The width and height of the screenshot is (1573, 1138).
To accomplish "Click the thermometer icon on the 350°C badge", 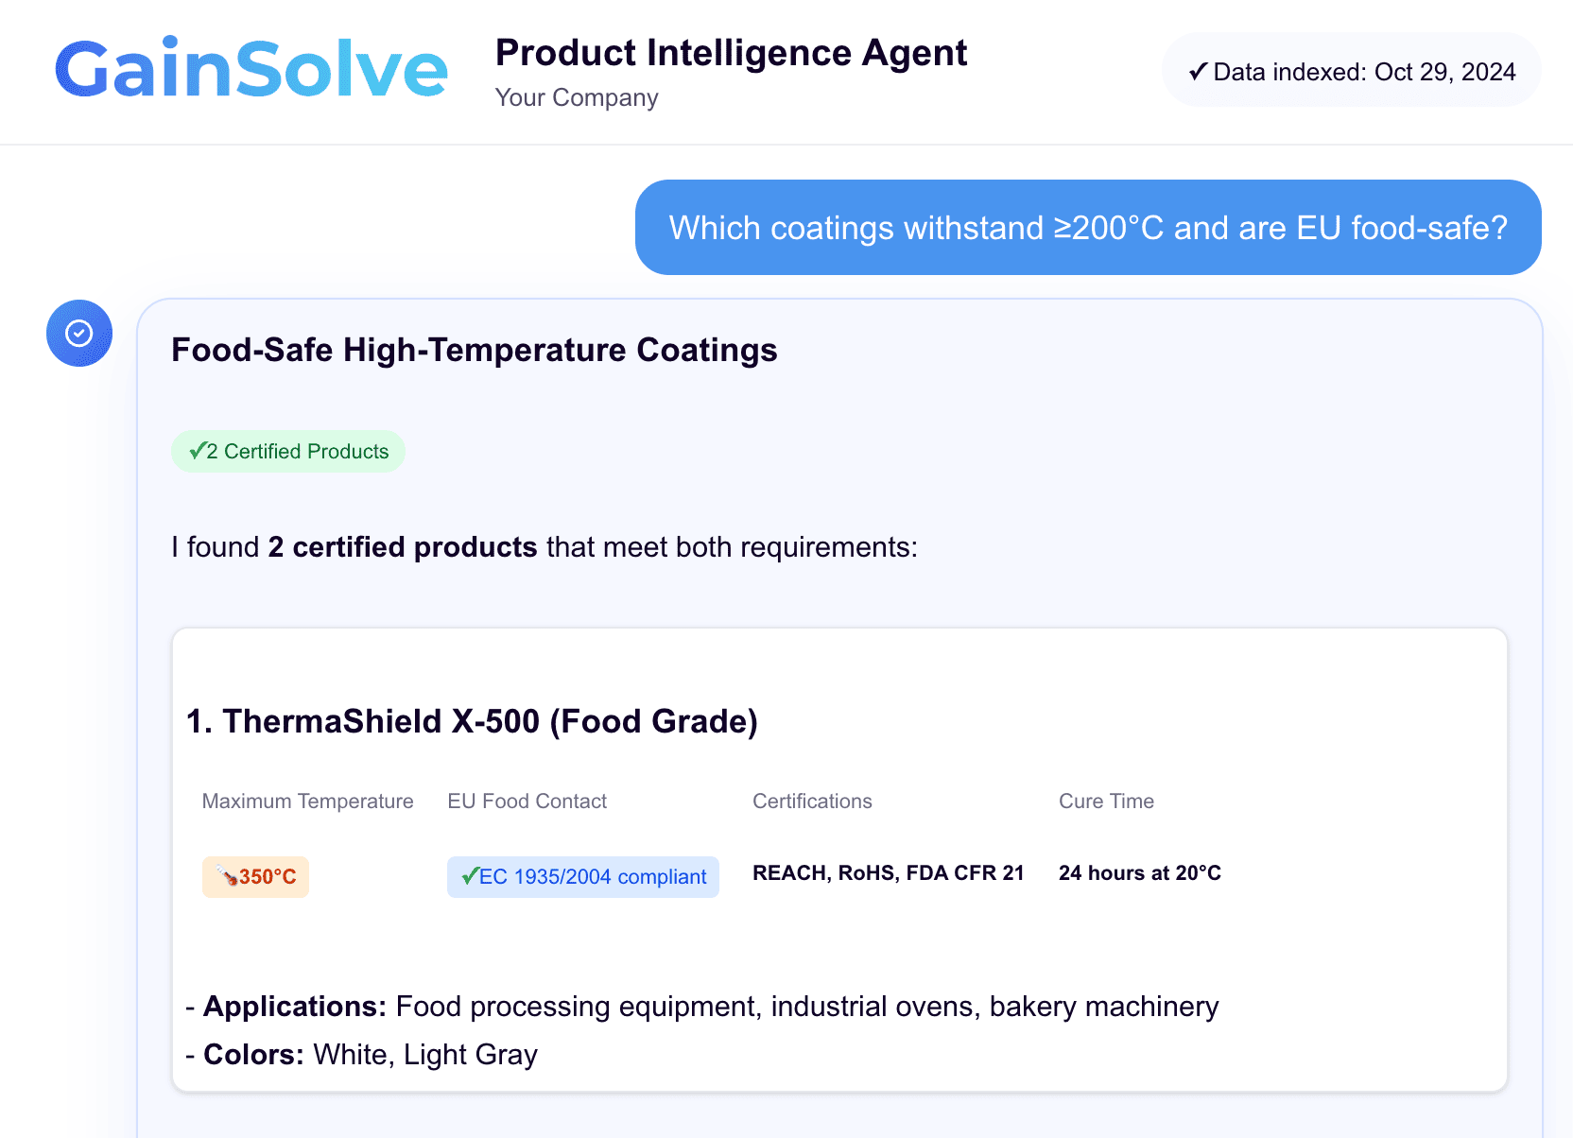I will (x=227, y=875).
